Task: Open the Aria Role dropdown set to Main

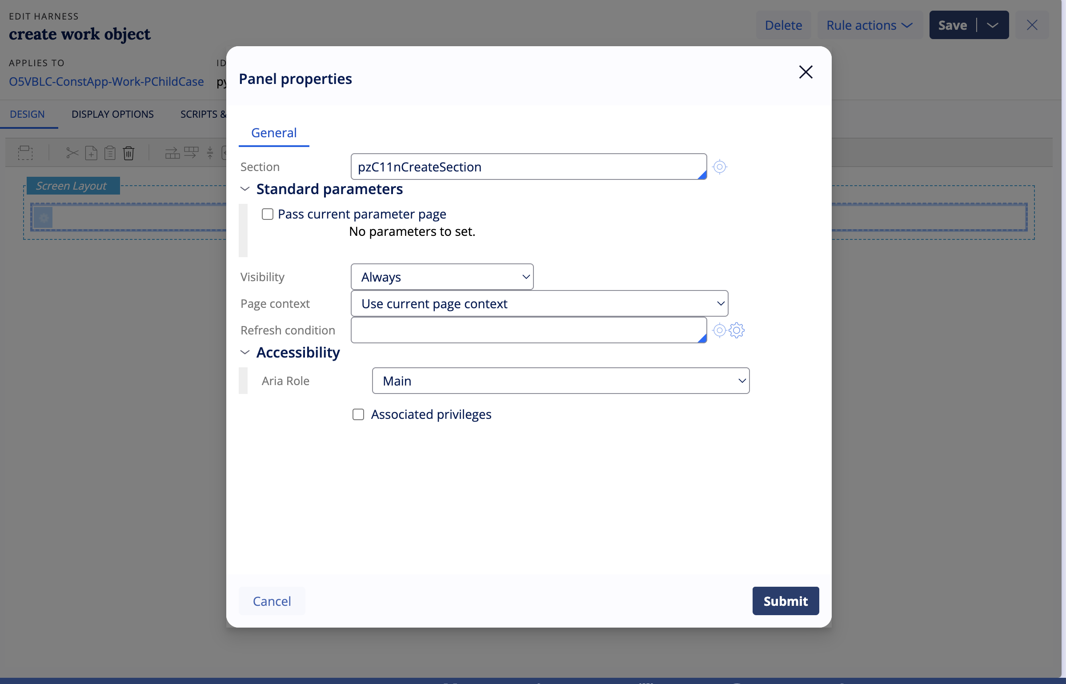Action: coord(561,381)
